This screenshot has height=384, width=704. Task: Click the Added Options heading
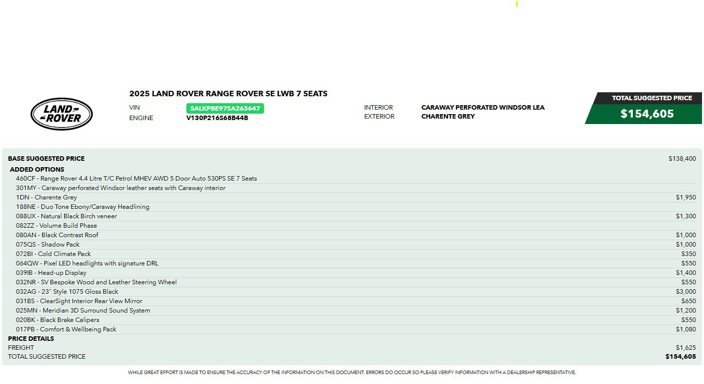click(37, 169)
